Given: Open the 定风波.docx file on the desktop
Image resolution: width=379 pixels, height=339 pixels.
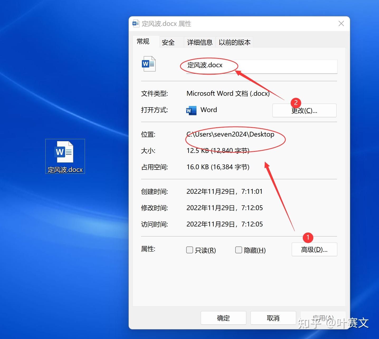Looking at the screenshot, I should [65, 152].
